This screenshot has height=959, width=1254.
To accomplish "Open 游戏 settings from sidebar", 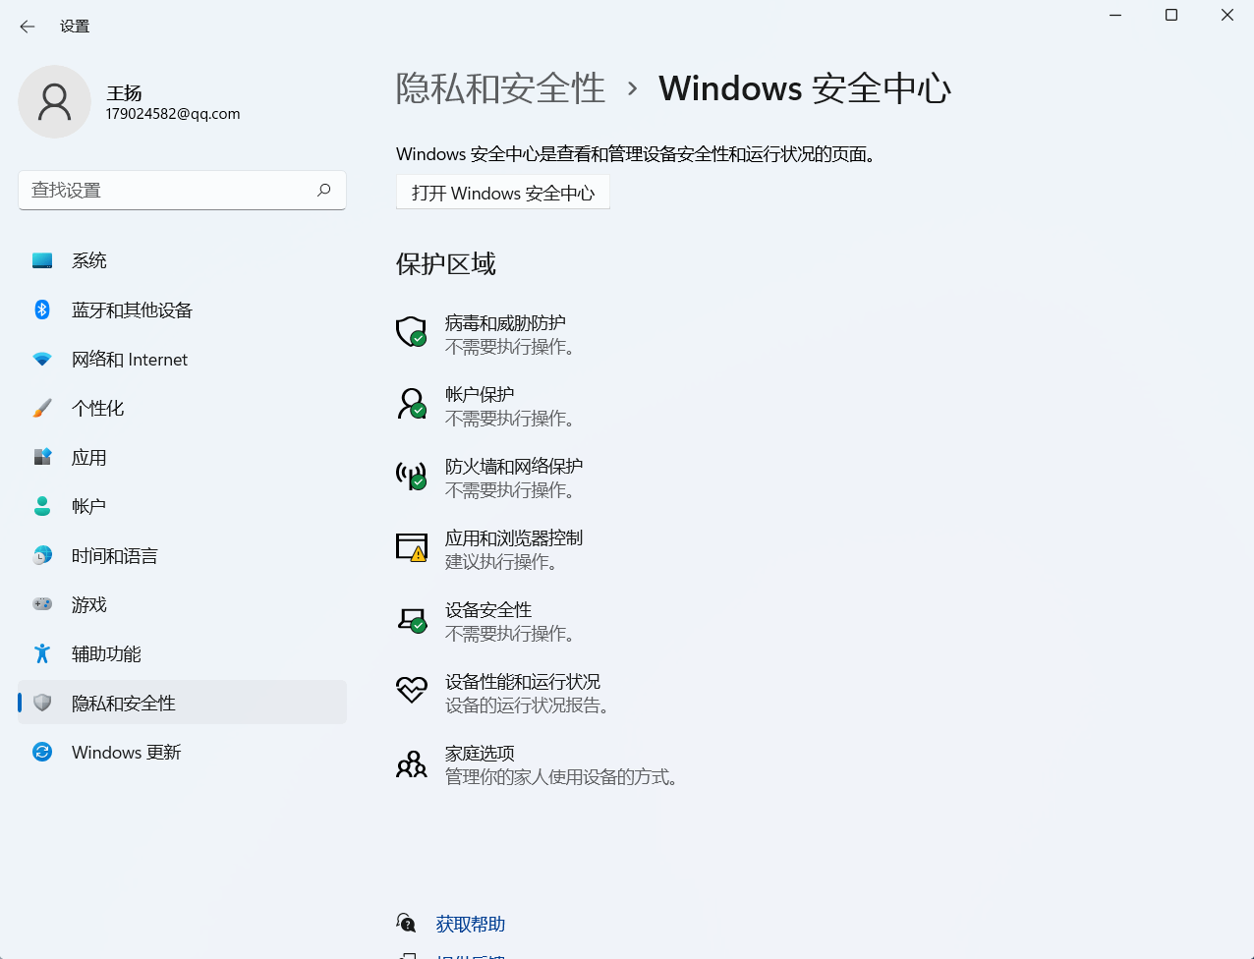I will [x=89, y=604].
